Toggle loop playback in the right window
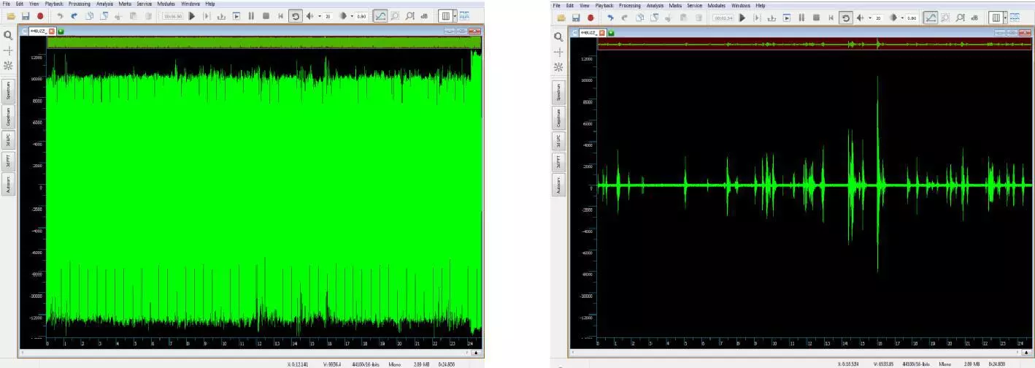The image size is (1035, 368). (845, 18)
